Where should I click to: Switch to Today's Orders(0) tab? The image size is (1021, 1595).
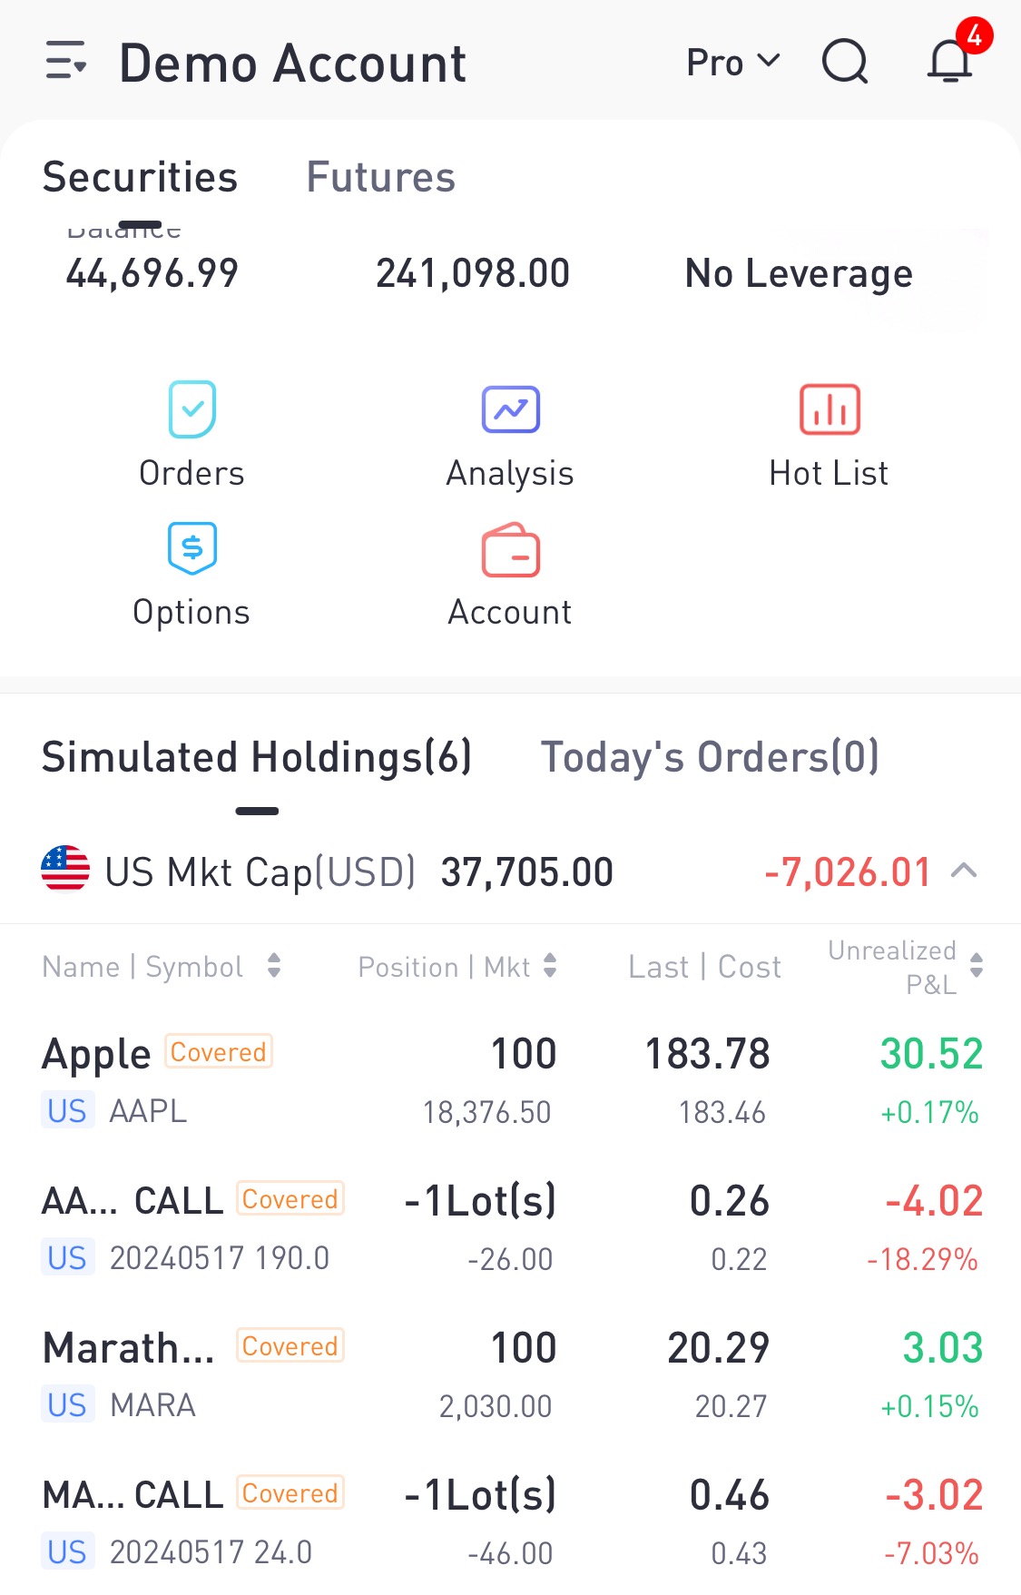tap(710, 757)
